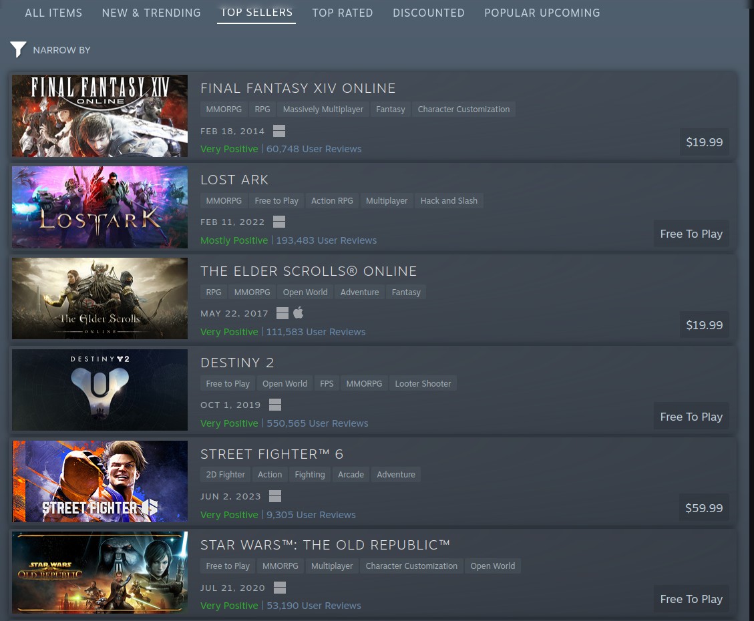The width and height of the screenshot is (754, 621).
Task: Click the Massively Multiplayer tag
Action: (323, 109)
